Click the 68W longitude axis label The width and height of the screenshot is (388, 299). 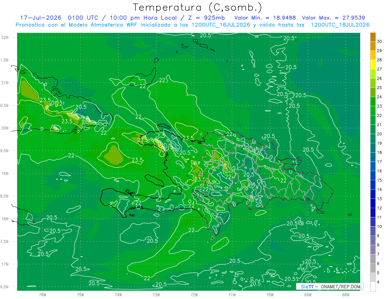(x=346, y=294)
